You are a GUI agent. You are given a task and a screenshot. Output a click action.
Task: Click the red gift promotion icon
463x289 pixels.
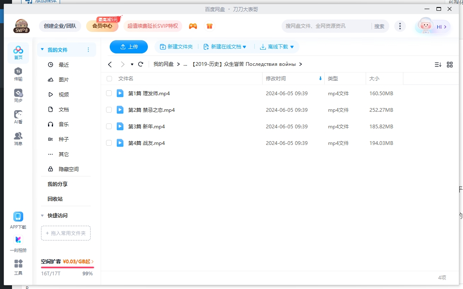click(x=210, y=26)
